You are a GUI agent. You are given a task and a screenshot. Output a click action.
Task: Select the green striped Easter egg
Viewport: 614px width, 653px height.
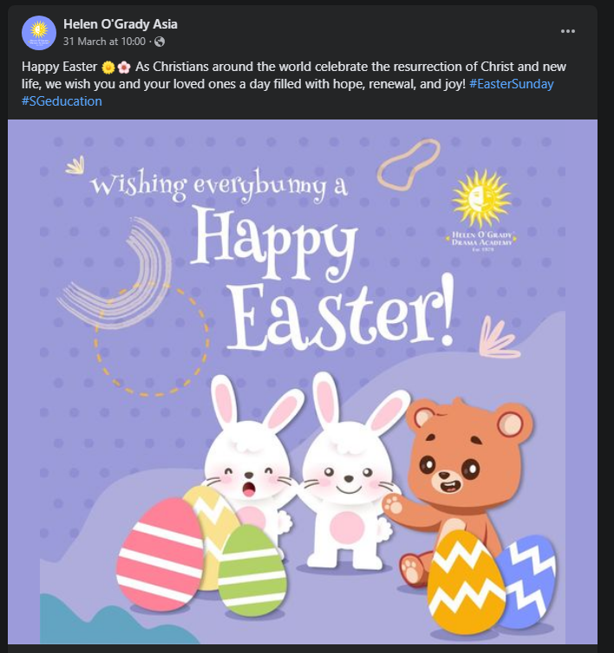click(251, 570)
